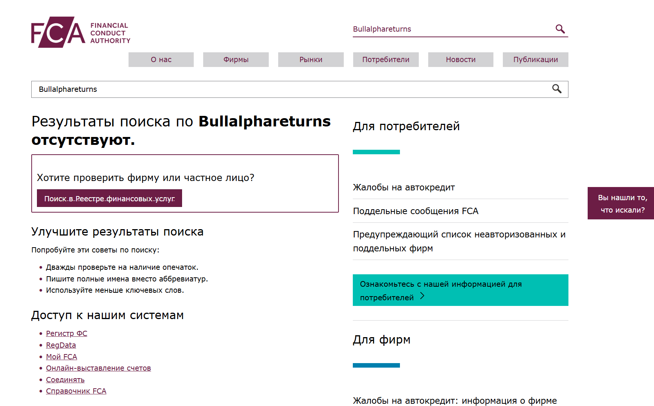Open the 'О нас' menu
Viewport: 654px width, 406px height.
[161, 59]
